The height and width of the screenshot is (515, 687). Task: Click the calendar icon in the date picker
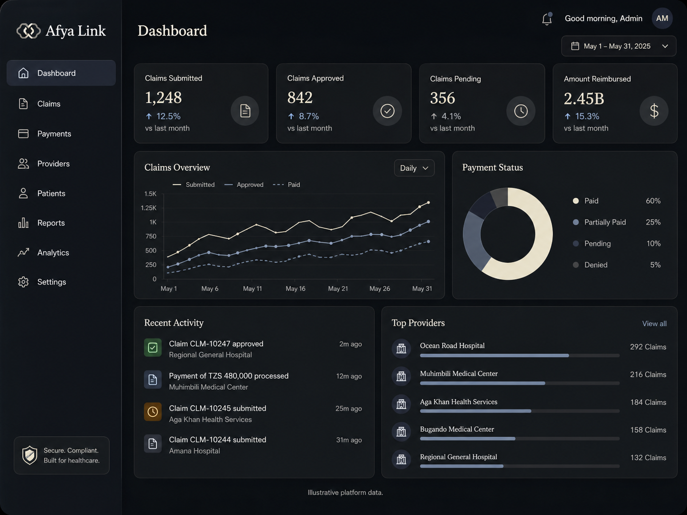point(575,46)
